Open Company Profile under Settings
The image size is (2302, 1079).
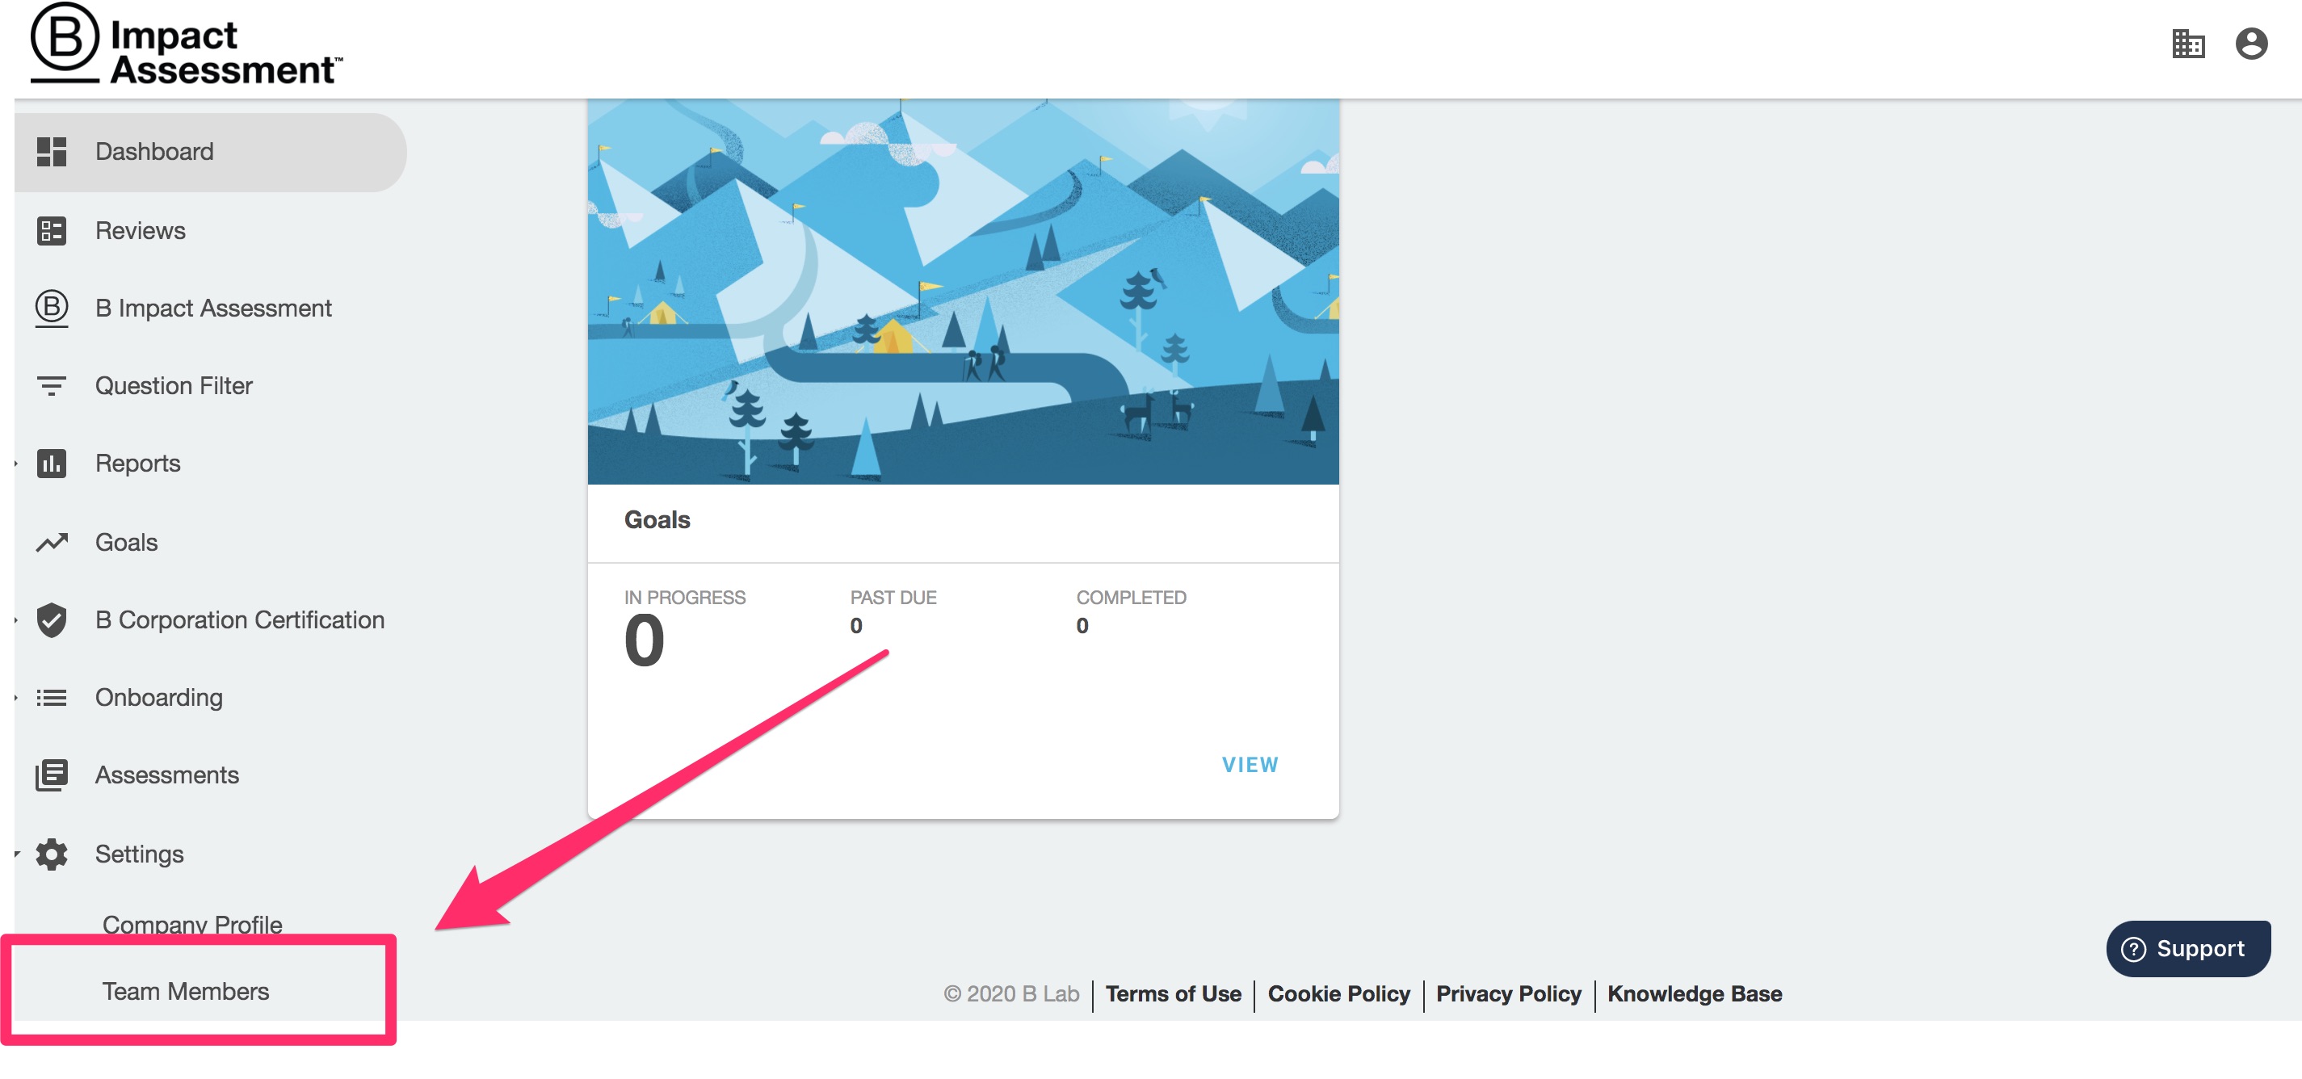(192, 925)
